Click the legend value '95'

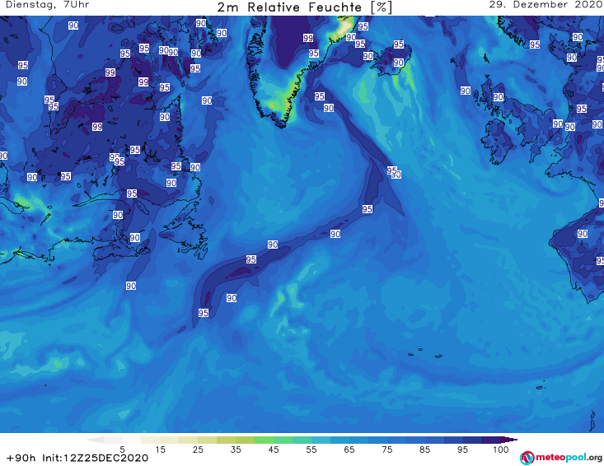pos(462,450)
